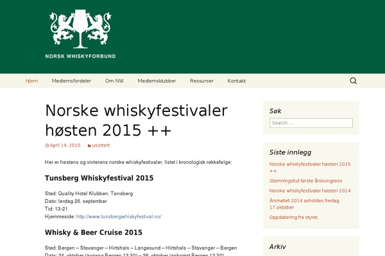Click the Søk widget heading
This screenshot has height=256, width=385.
coord(275,111)
